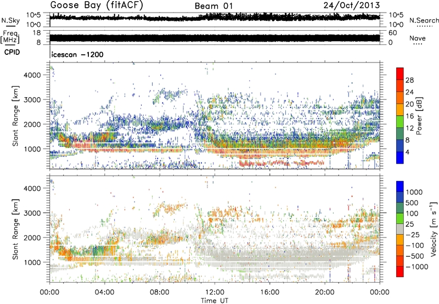This screenshot has width=439, height=304.
Task: Select the CPID row label
Action: click(x=12, y=52)
